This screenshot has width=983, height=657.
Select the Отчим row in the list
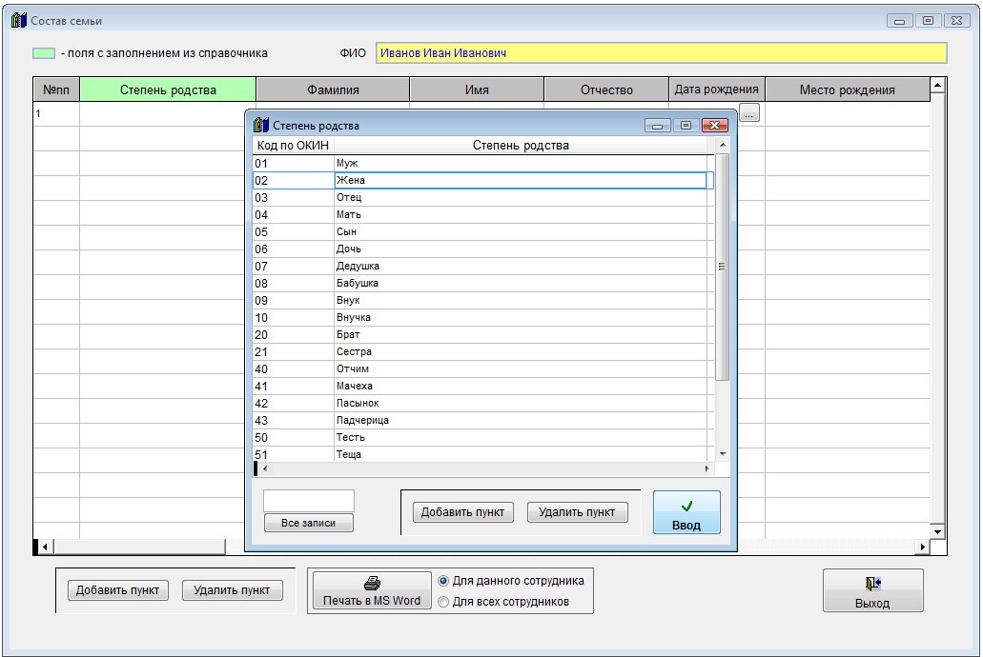point(482,368)
